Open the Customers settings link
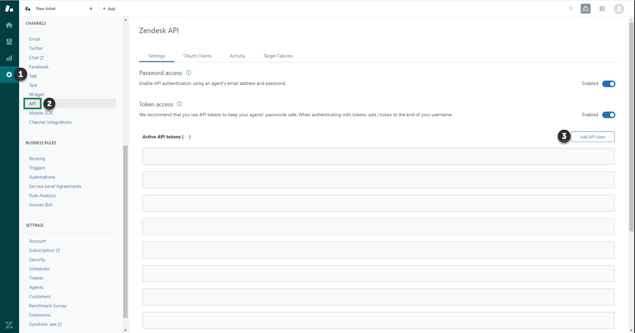This screenshot has width=635, height=333. (x=40, y=296)
